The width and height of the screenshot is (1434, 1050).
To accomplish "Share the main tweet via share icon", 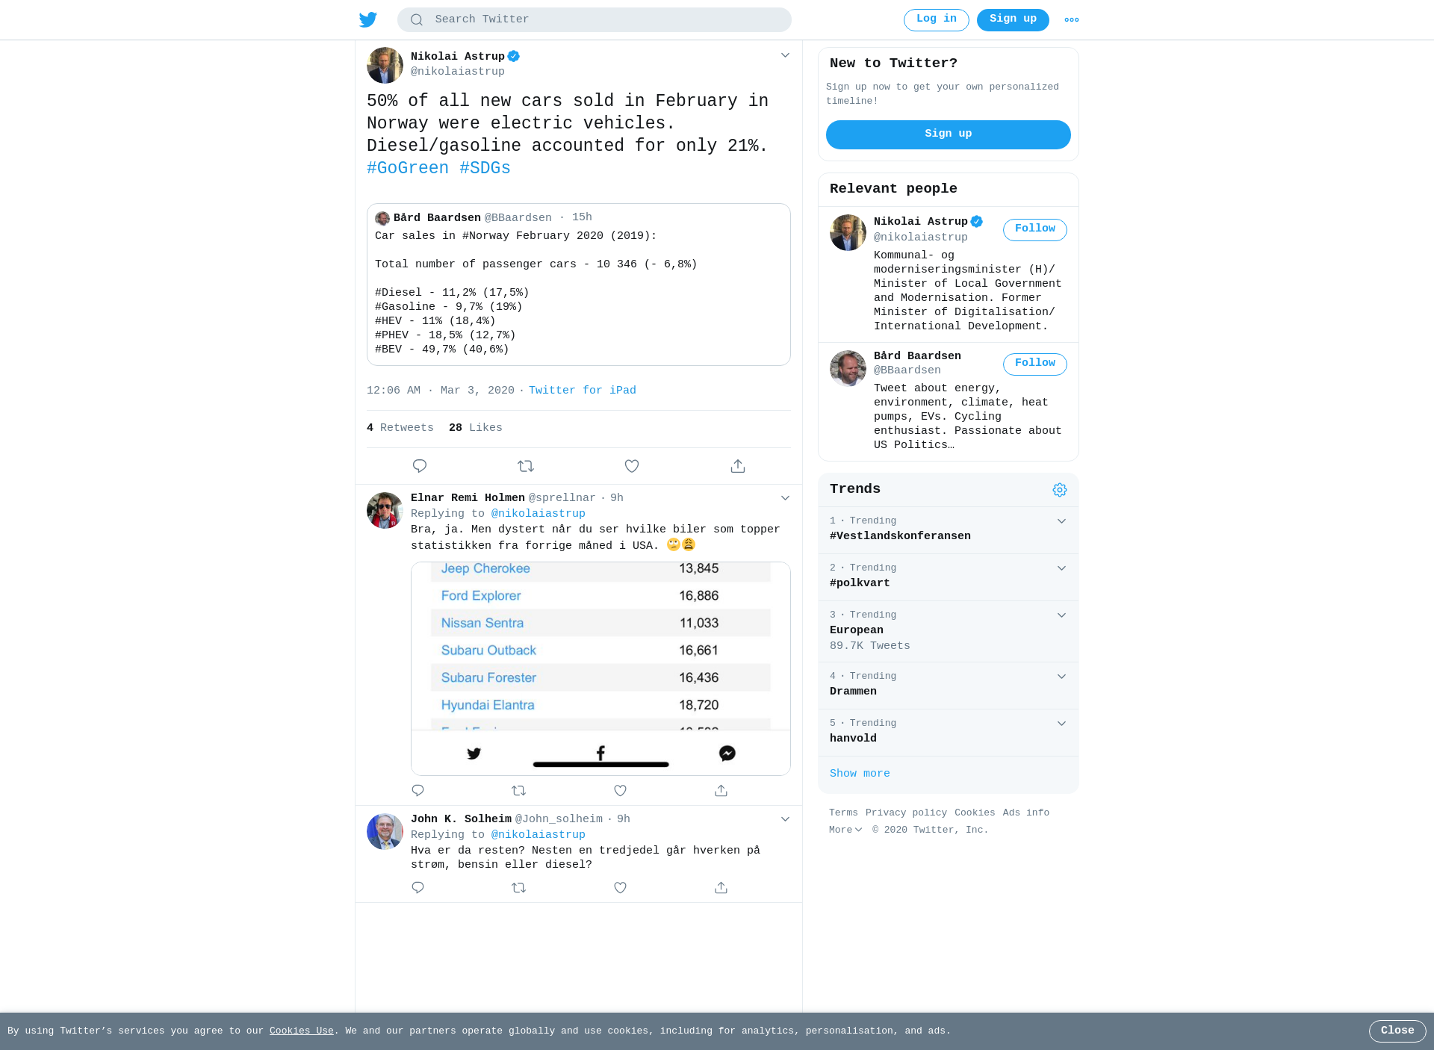I will [x=738, y=466].
